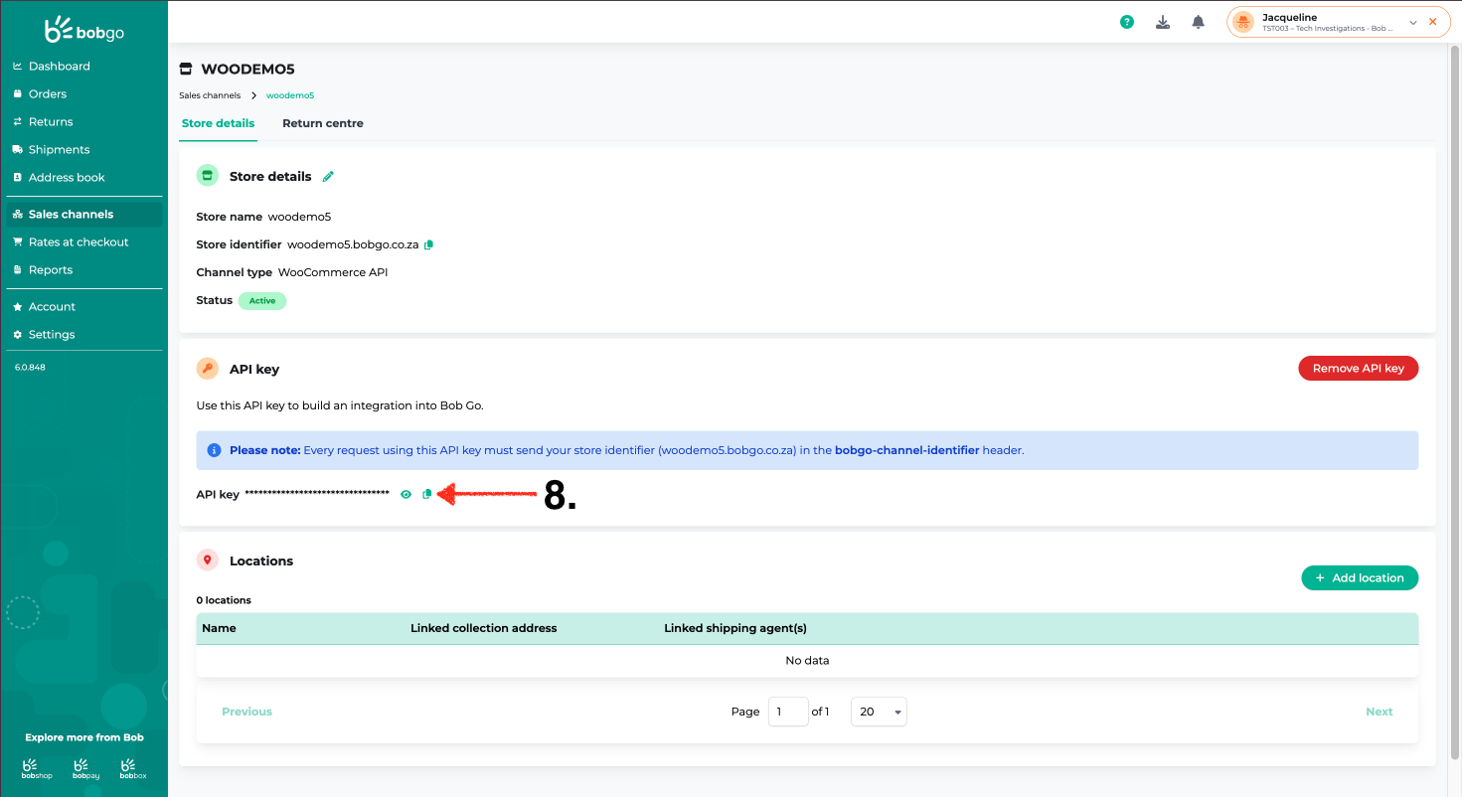Click the 0 locations count text
Screen dimensions: 1462x797
(x=224, y=600)
